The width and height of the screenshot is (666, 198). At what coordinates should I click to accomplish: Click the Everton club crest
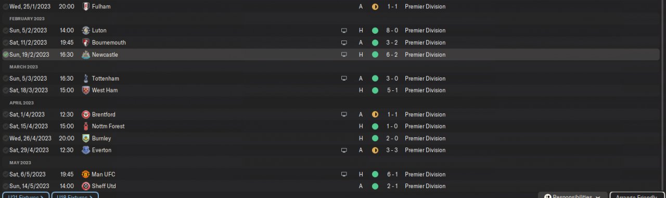pyautogui.click(x=86, y=150)
